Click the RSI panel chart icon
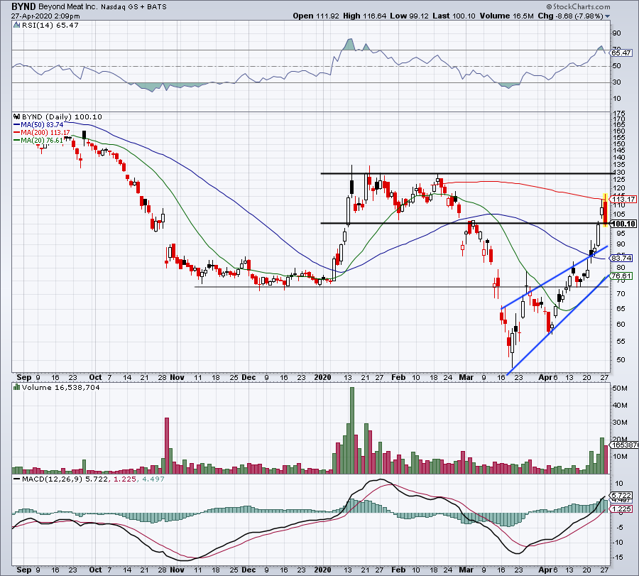639x576 pixels. (x=17, y=26)
